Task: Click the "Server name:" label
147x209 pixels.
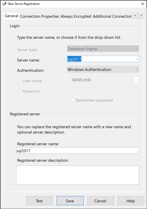Action: pyautogui.click(x=28, y=60)
